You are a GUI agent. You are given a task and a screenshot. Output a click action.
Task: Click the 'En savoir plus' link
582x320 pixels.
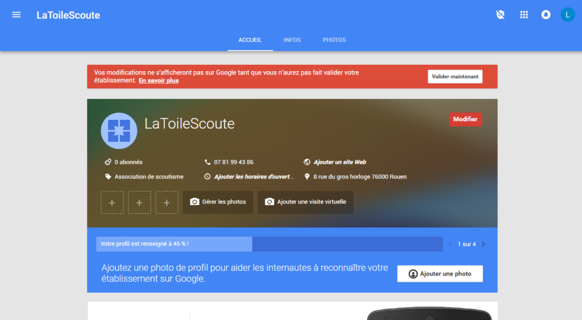159,81
